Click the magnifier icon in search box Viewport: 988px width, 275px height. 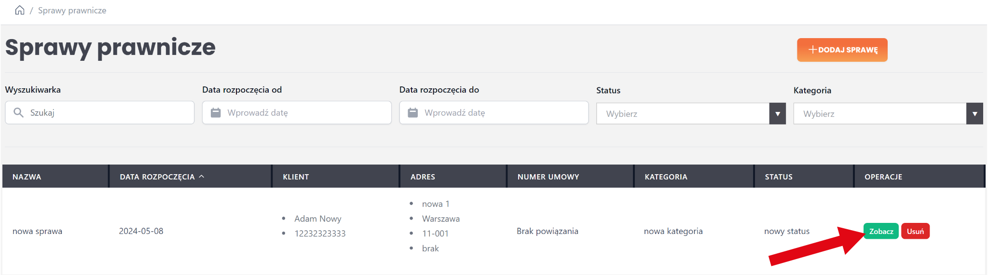click(18, 112)
